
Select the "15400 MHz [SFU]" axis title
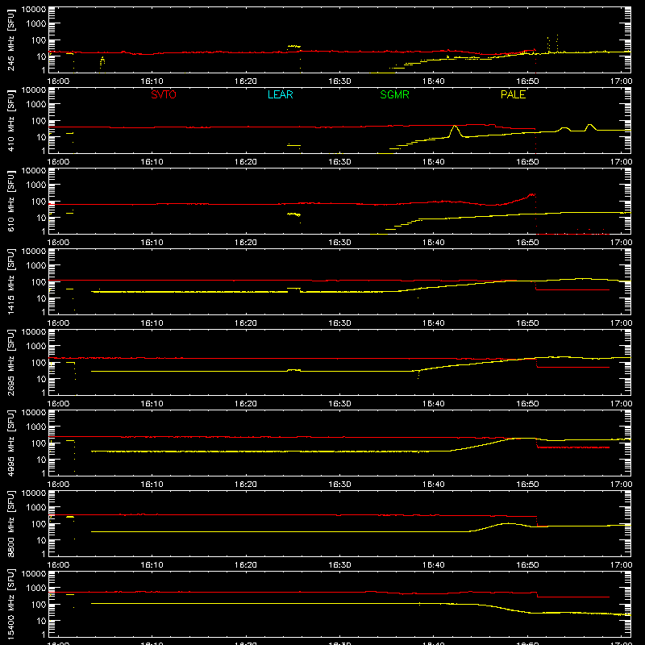pyautogui.click(x=11, y=603)
